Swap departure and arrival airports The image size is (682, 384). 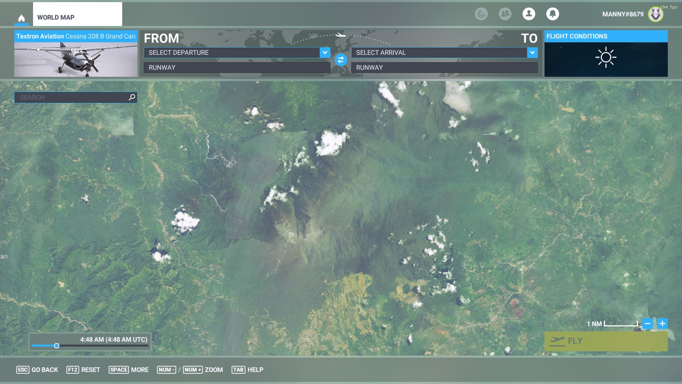pos(341,60)
